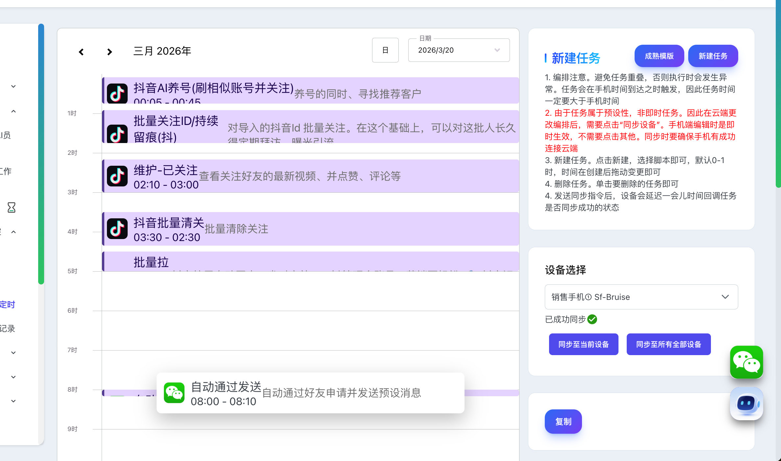Click the TikTok icon on 维护-已关注 task

click(x=117, y=176)
